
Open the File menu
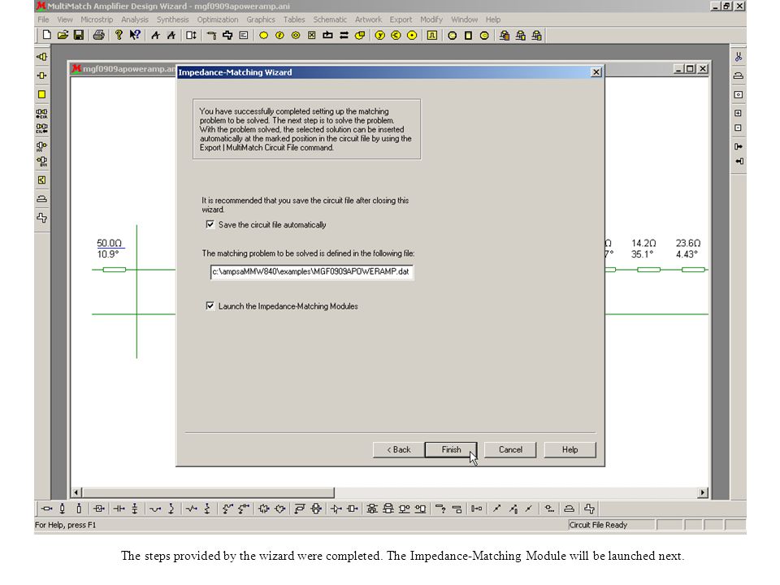[43, 19]
